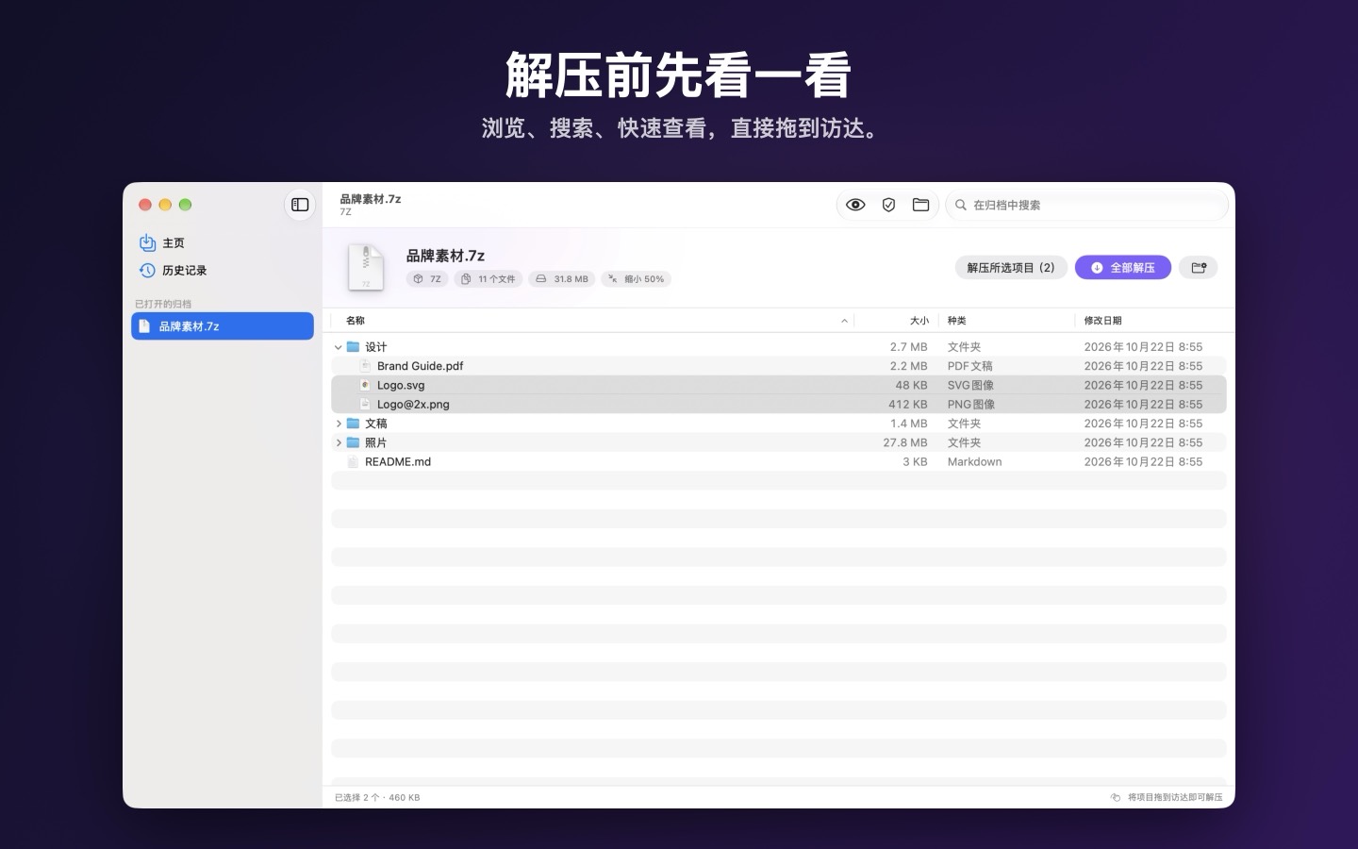Select README.md file
Image resolution: width=1358 pixels, height=849 pixels.
779,461
